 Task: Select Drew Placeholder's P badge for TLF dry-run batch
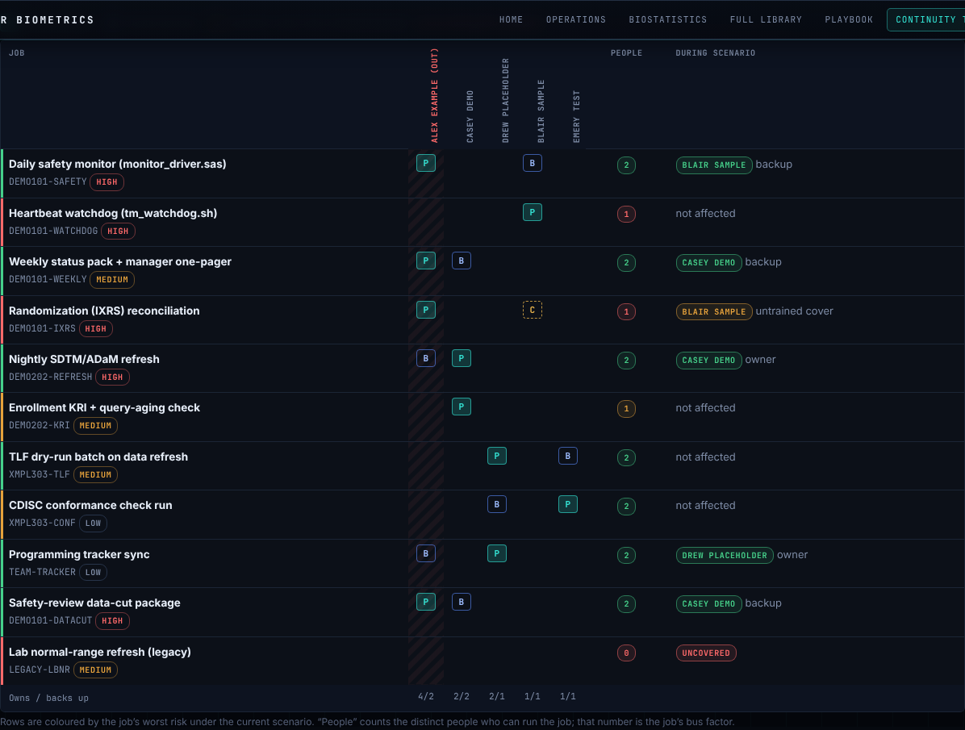click(x=497, y=456)
